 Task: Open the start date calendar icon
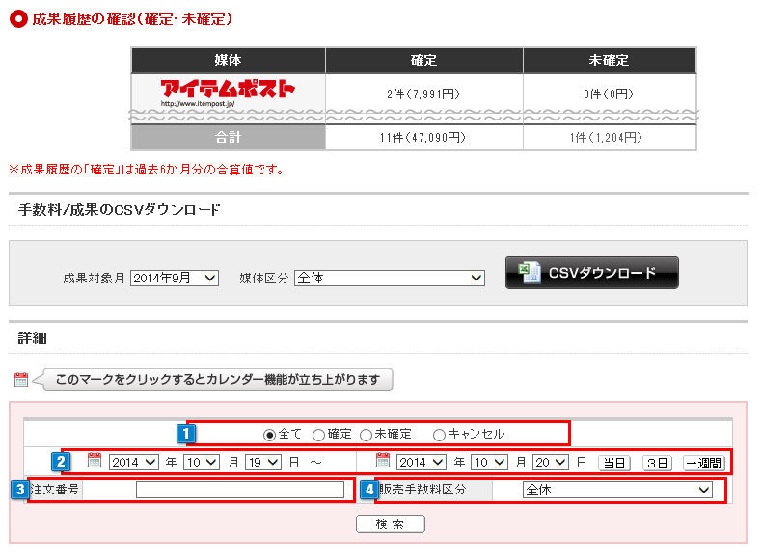(x=95, y=461)
